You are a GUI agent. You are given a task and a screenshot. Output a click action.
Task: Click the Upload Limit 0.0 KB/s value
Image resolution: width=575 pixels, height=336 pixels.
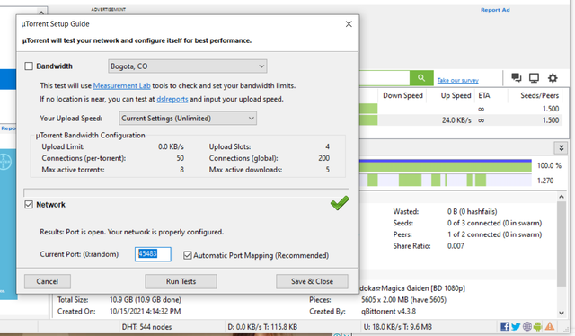(x=171, y=146)
